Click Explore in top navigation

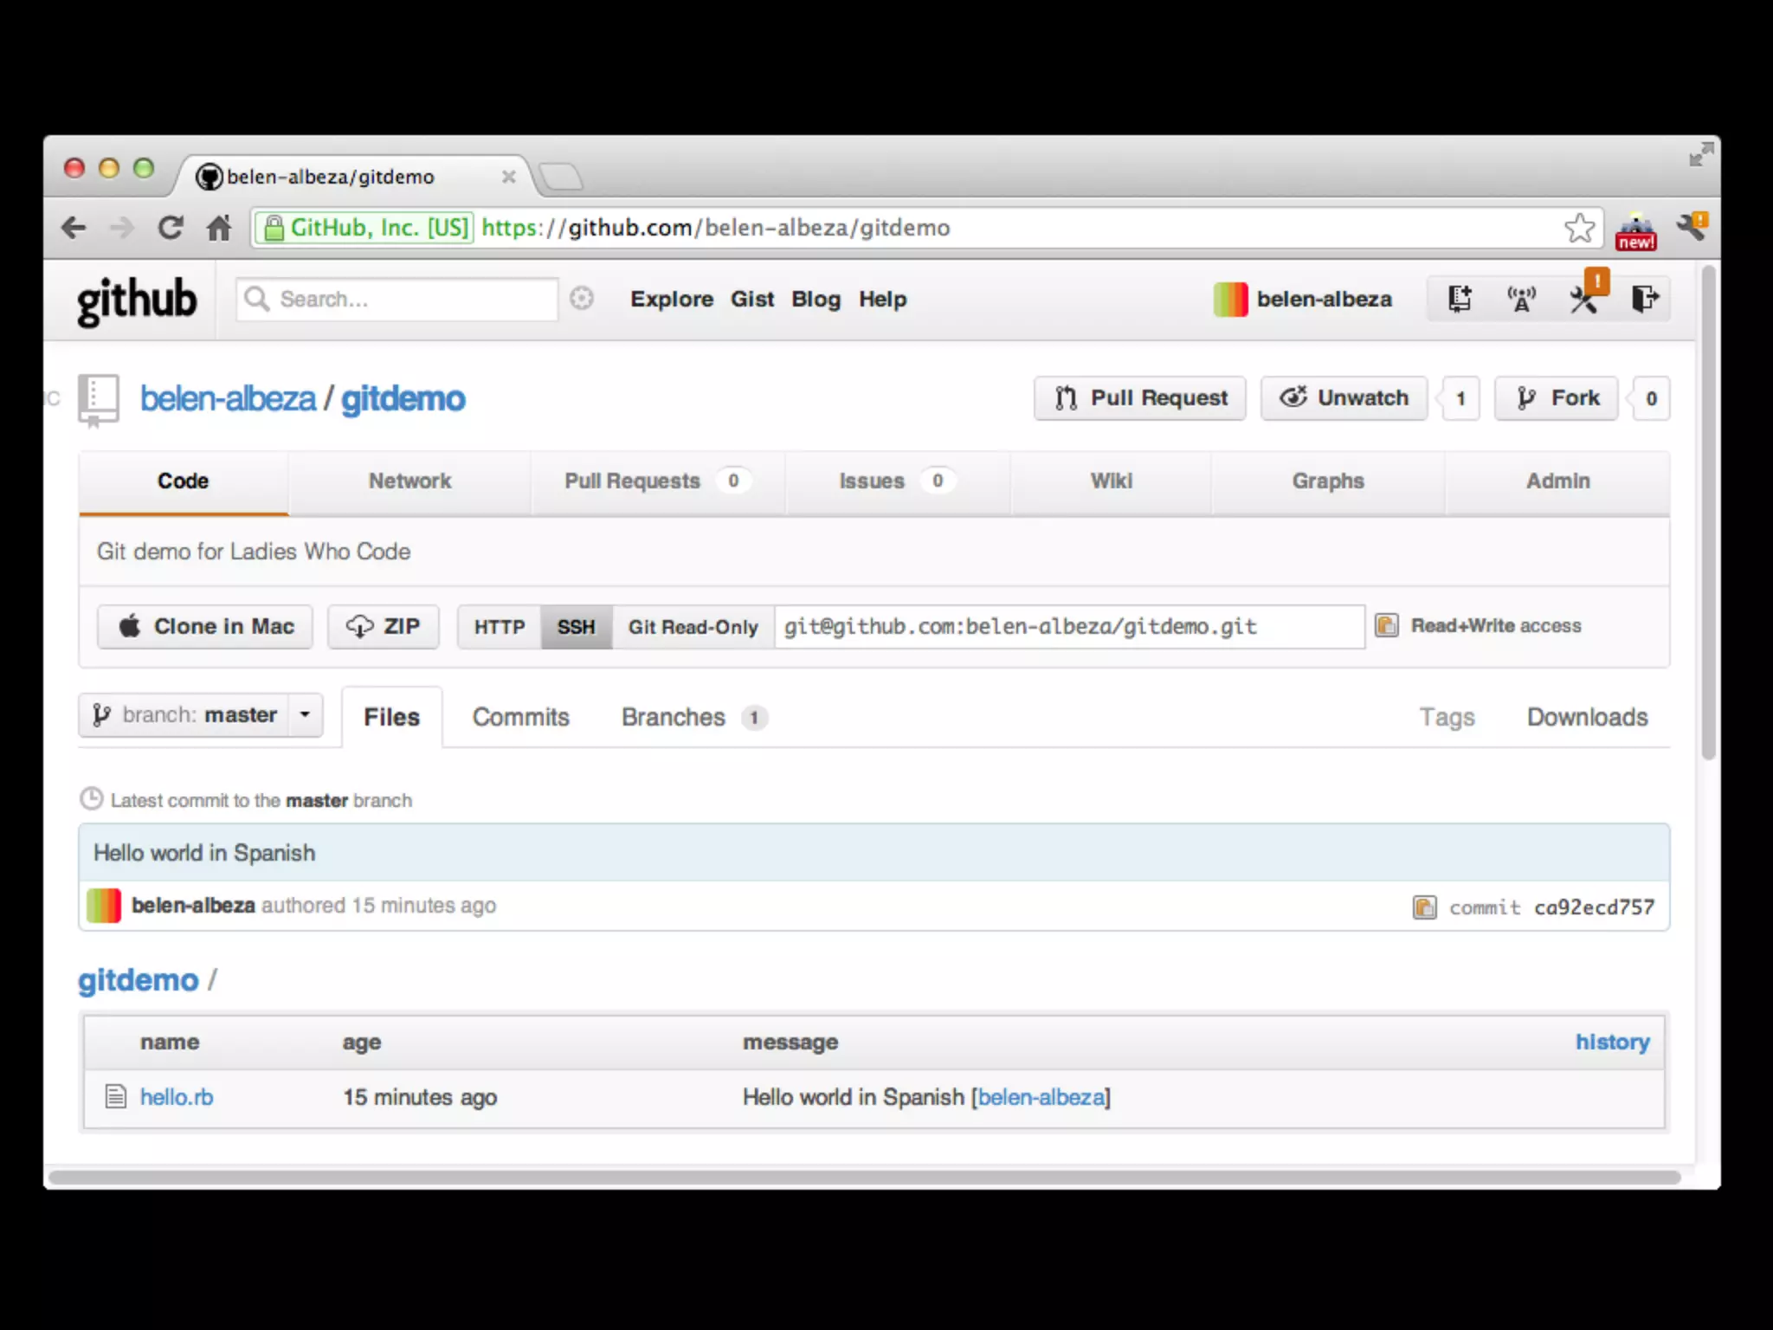coord(672,299)
